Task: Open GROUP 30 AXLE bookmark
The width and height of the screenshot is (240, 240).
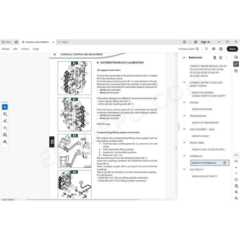Action: (x=200, y=136)
